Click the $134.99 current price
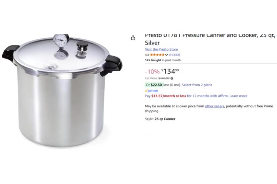This screenshot has height=184, width=277. [x=170, y=71]
